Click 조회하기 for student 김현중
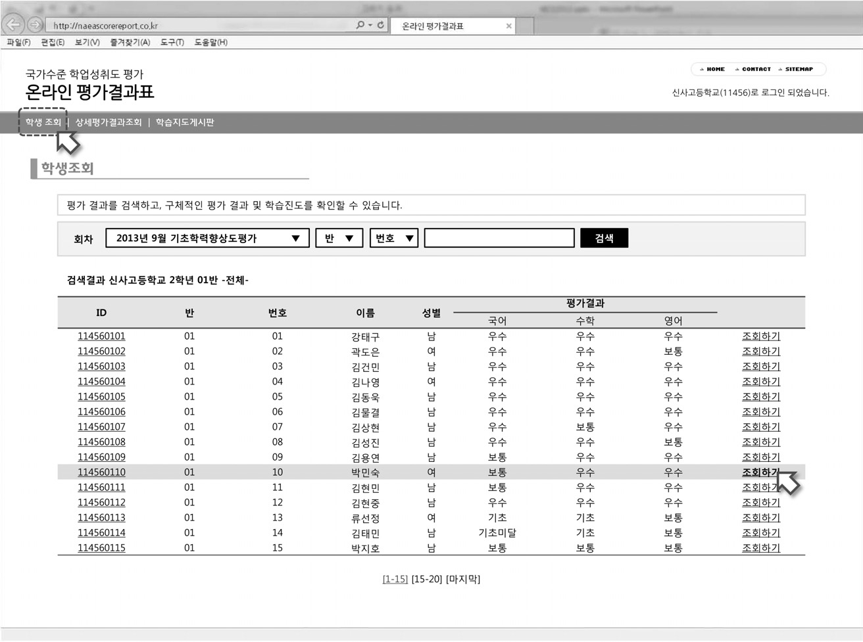863x642 pixels. 761,503
